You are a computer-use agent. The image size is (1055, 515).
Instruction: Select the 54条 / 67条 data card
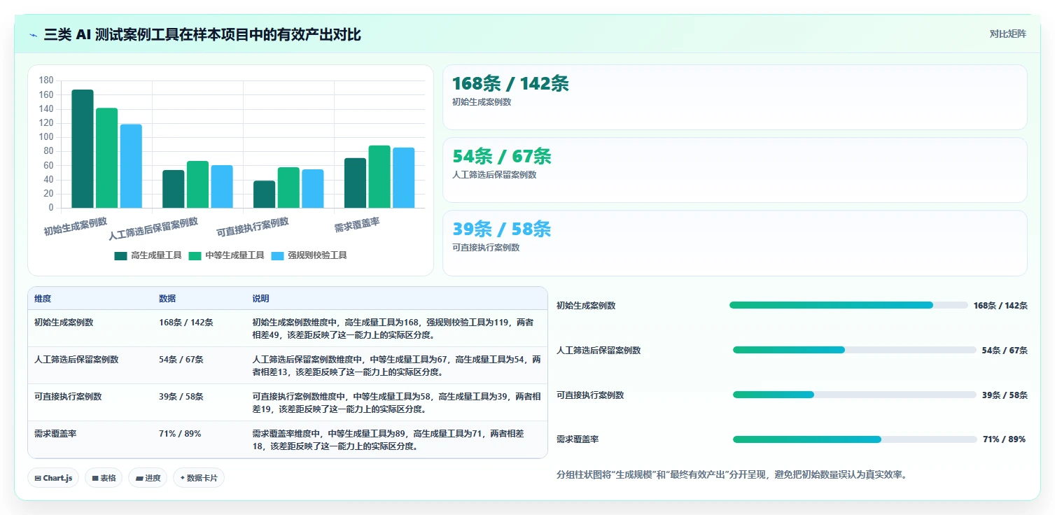[x=735, y=170]
